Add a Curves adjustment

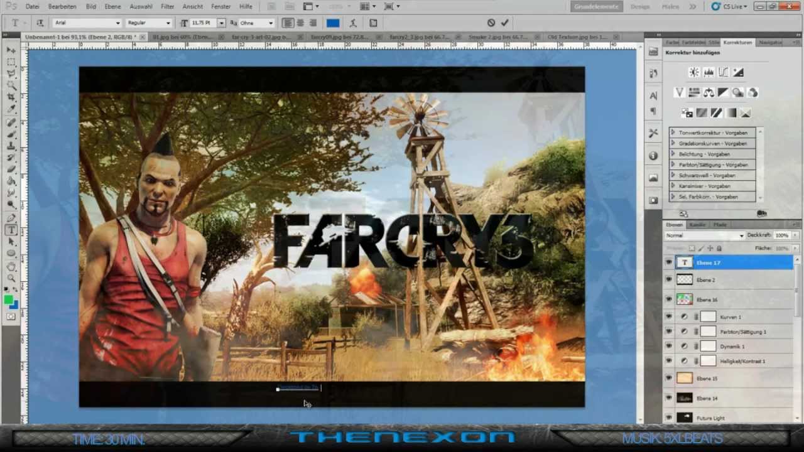click(x=723, y=73)
